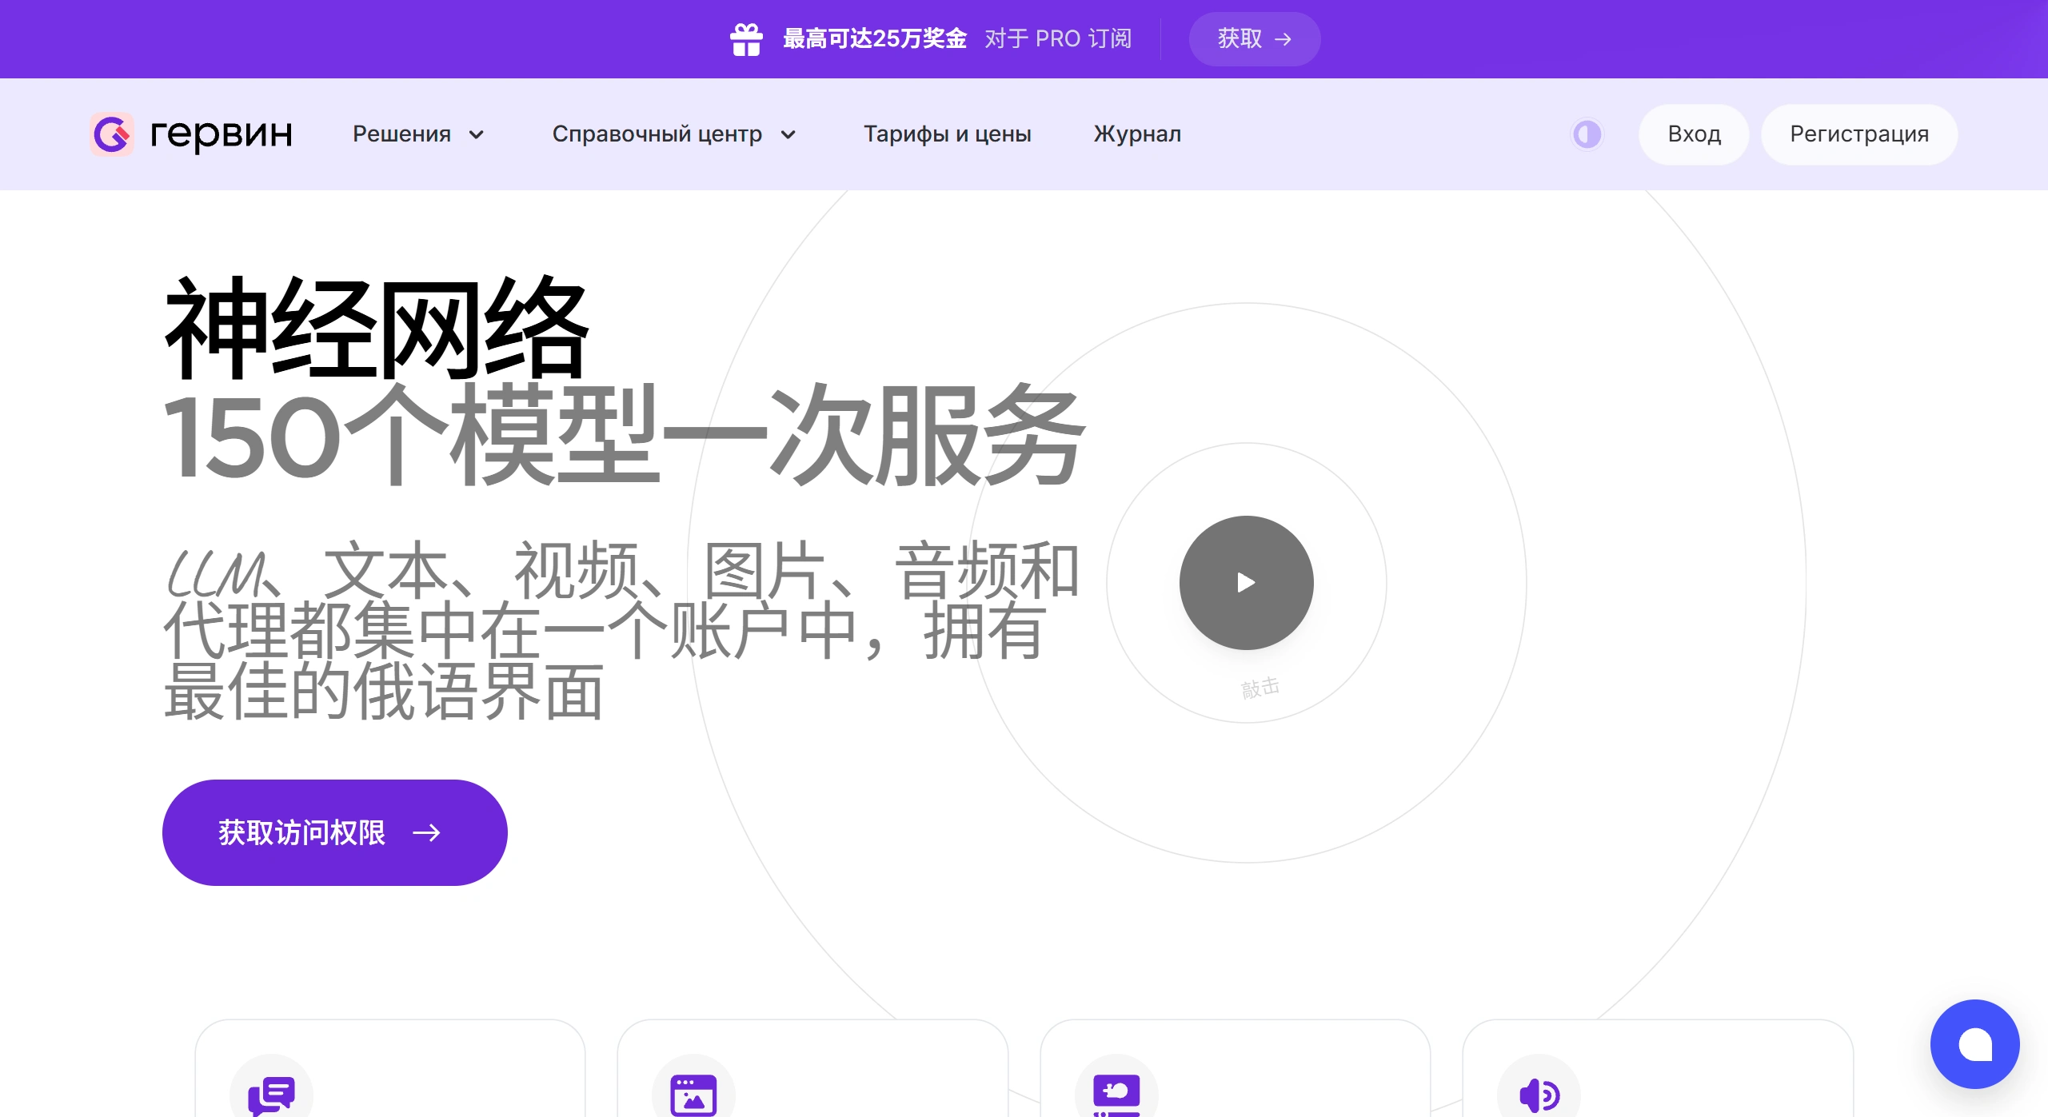Click the Вход login button
2048x1117 pixels.
[1694, 134]
